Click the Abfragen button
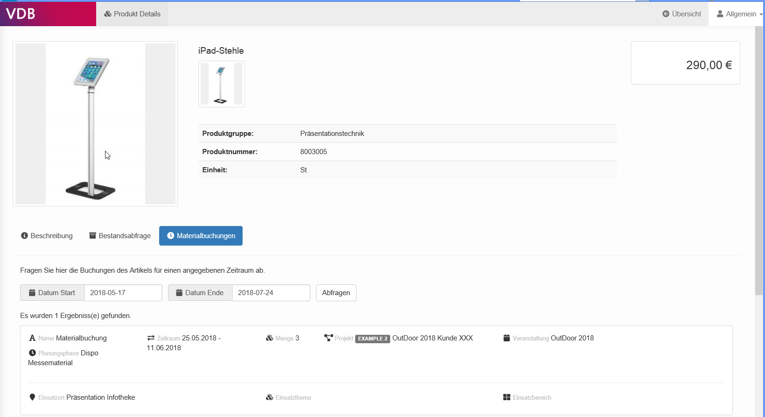765x417 pixels. [336, 293]
